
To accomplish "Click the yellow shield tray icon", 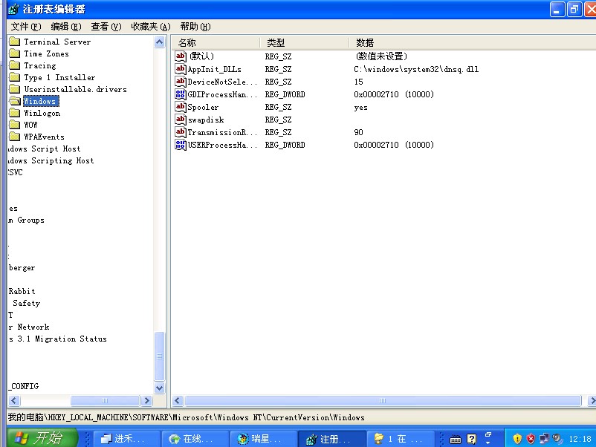I will pyautogui.click(x=517, y=439).
